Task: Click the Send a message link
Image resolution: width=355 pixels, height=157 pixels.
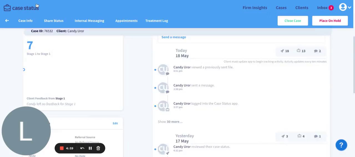Action: coord(174,37)
